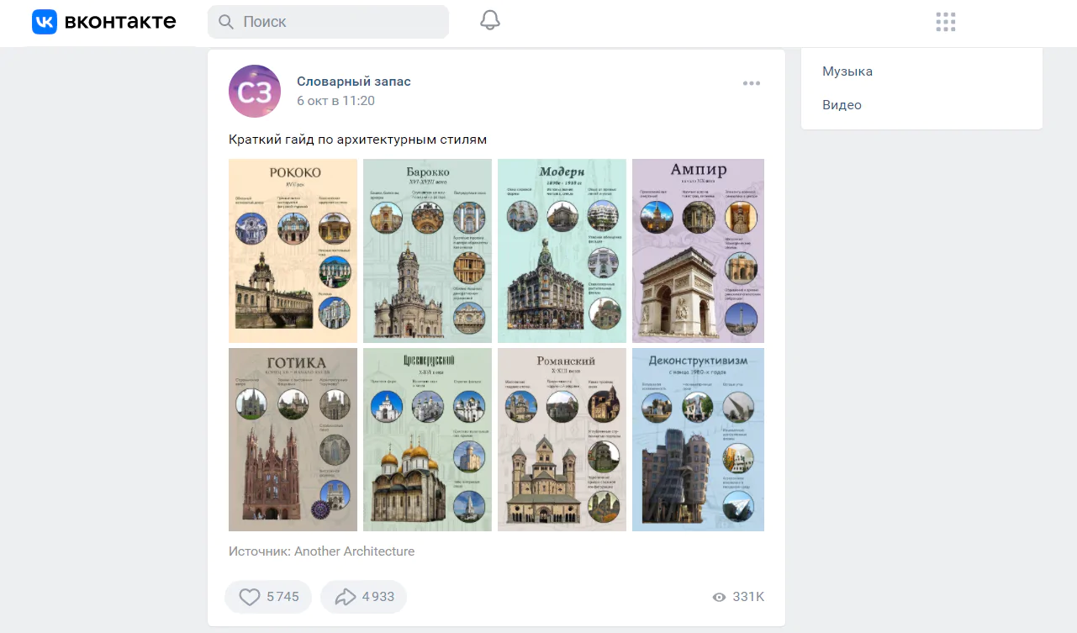This screenshot has width=1077, height=633.
Task: Click the search magnifier icon
Action: 225,22
